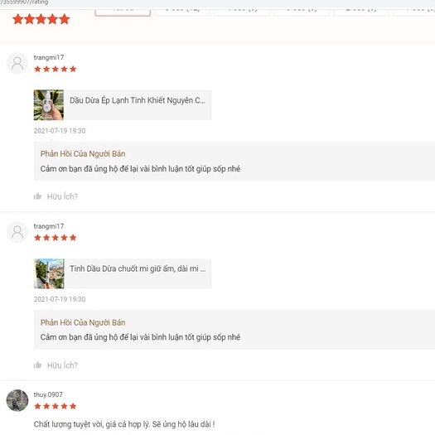
Task: Click thumbs-up icon under the first review
Action: [38, 196]
